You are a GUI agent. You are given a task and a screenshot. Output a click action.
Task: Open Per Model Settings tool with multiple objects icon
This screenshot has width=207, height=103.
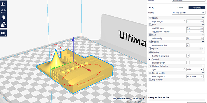pos(3,24)
